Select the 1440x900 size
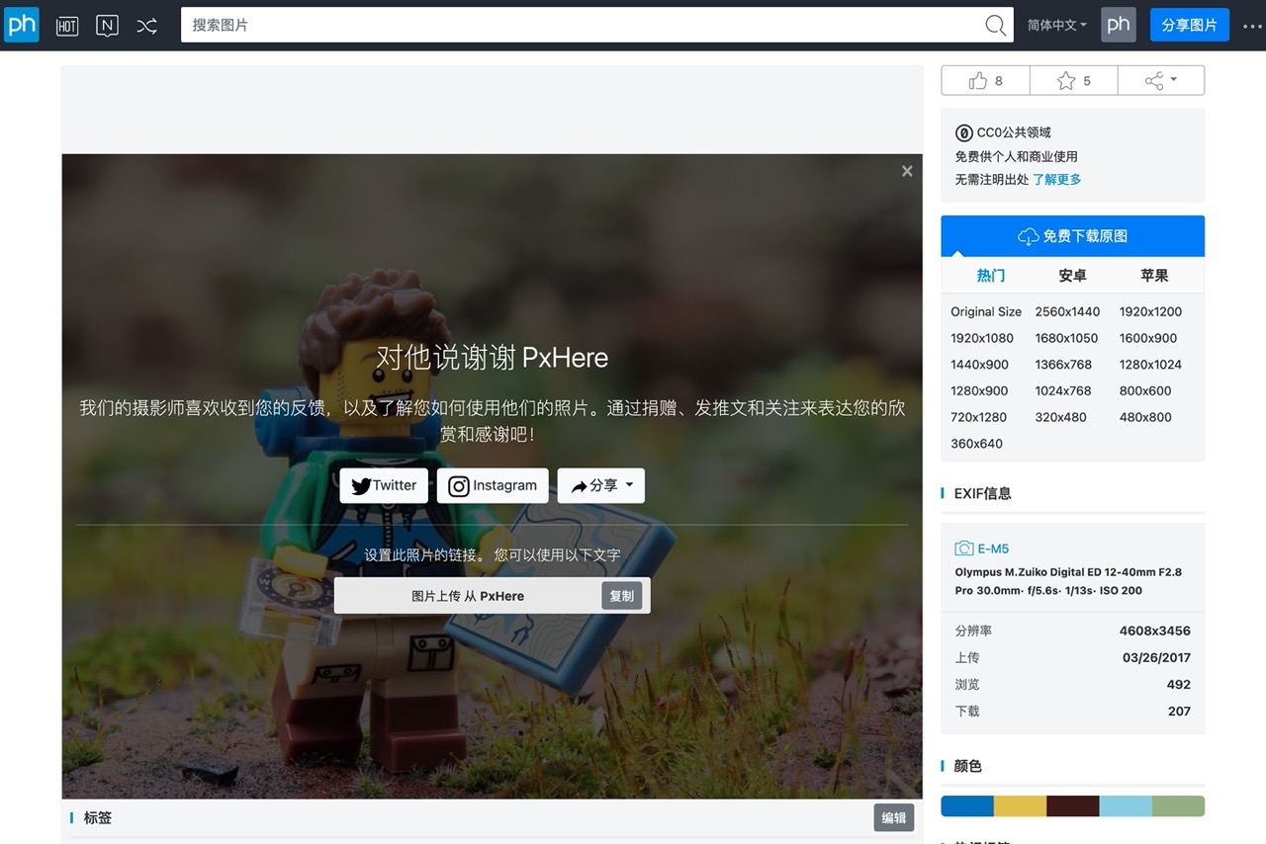Viewport: 1266px width, 844px height. pos(980,365)
